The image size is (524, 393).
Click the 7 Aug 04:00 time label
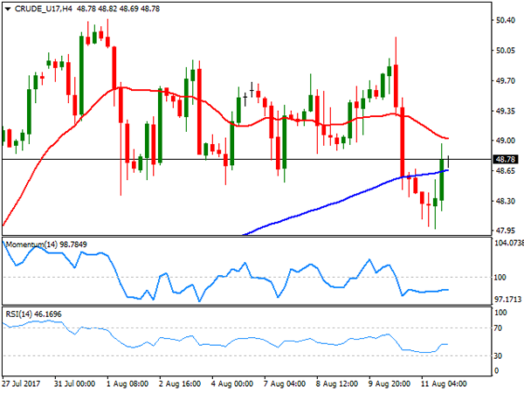tap(285, 383)
